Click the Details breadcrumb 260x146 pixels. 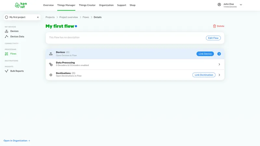coord(97,17)
